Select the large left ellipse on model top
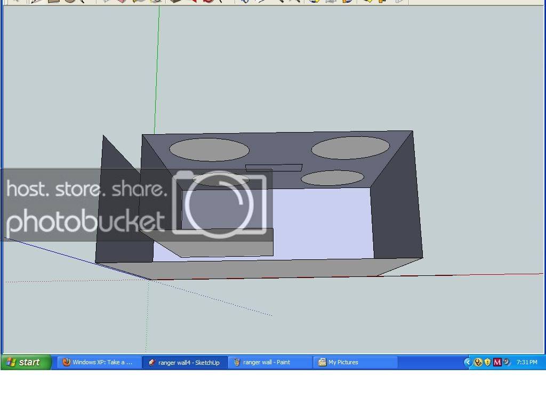Screen dimensions: 546x409 point(209,150)
